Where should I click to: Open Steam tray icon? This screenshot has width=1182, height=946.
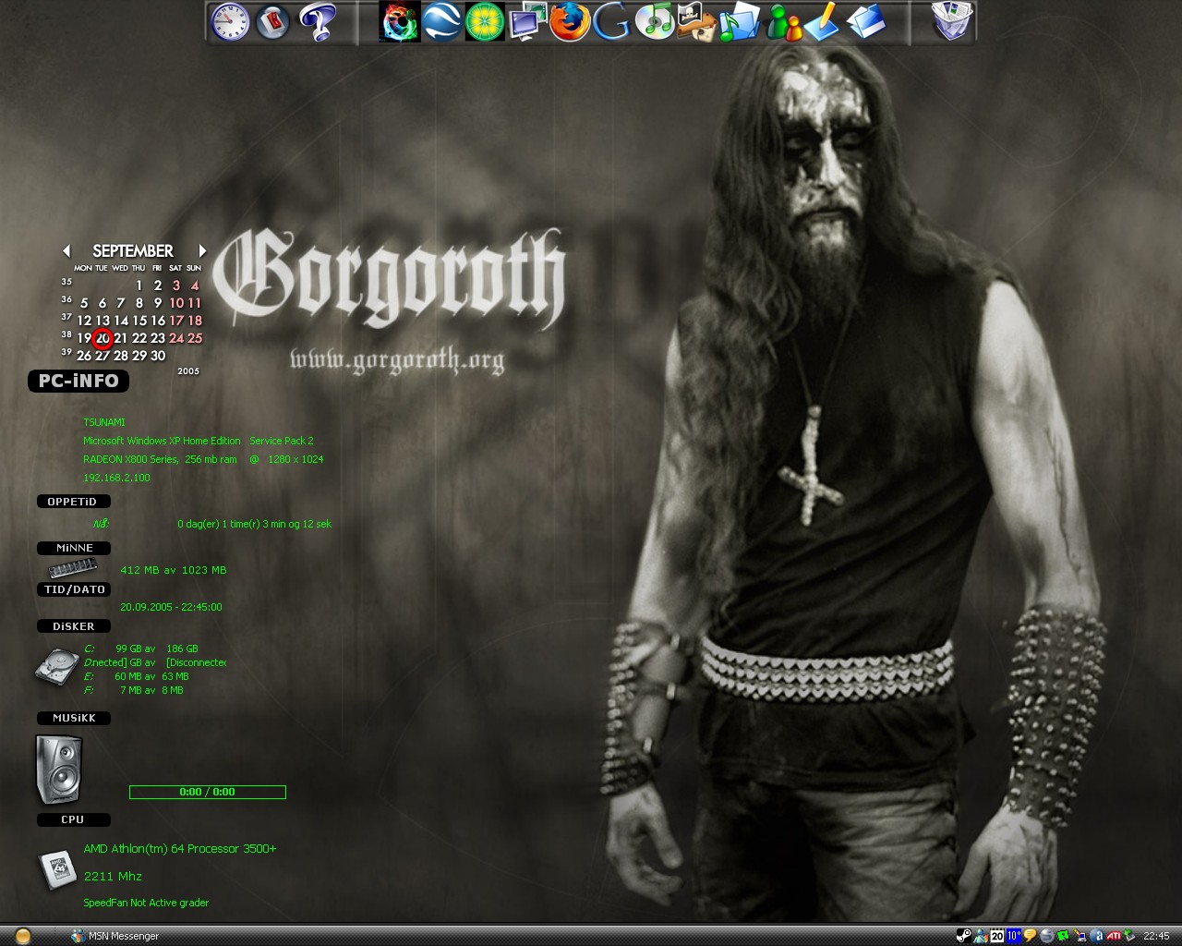963,936
